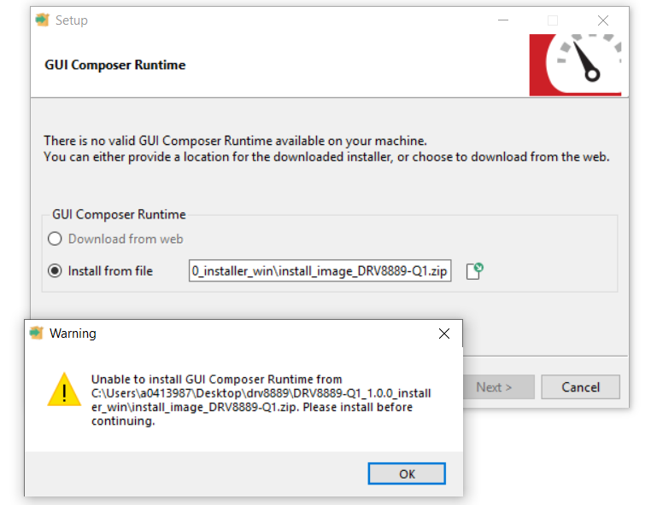
Task: Click the GUI Composer Runtime group label
Action: 119,215
